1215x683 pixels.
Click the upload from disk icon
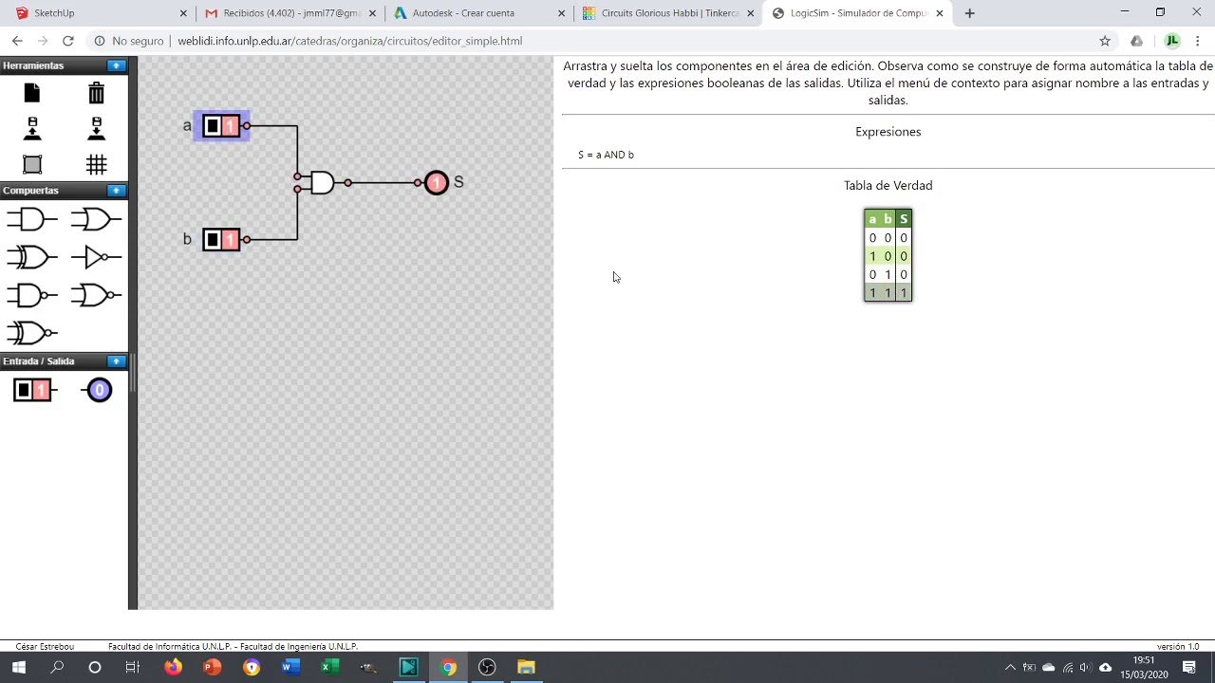coord(32,129)
